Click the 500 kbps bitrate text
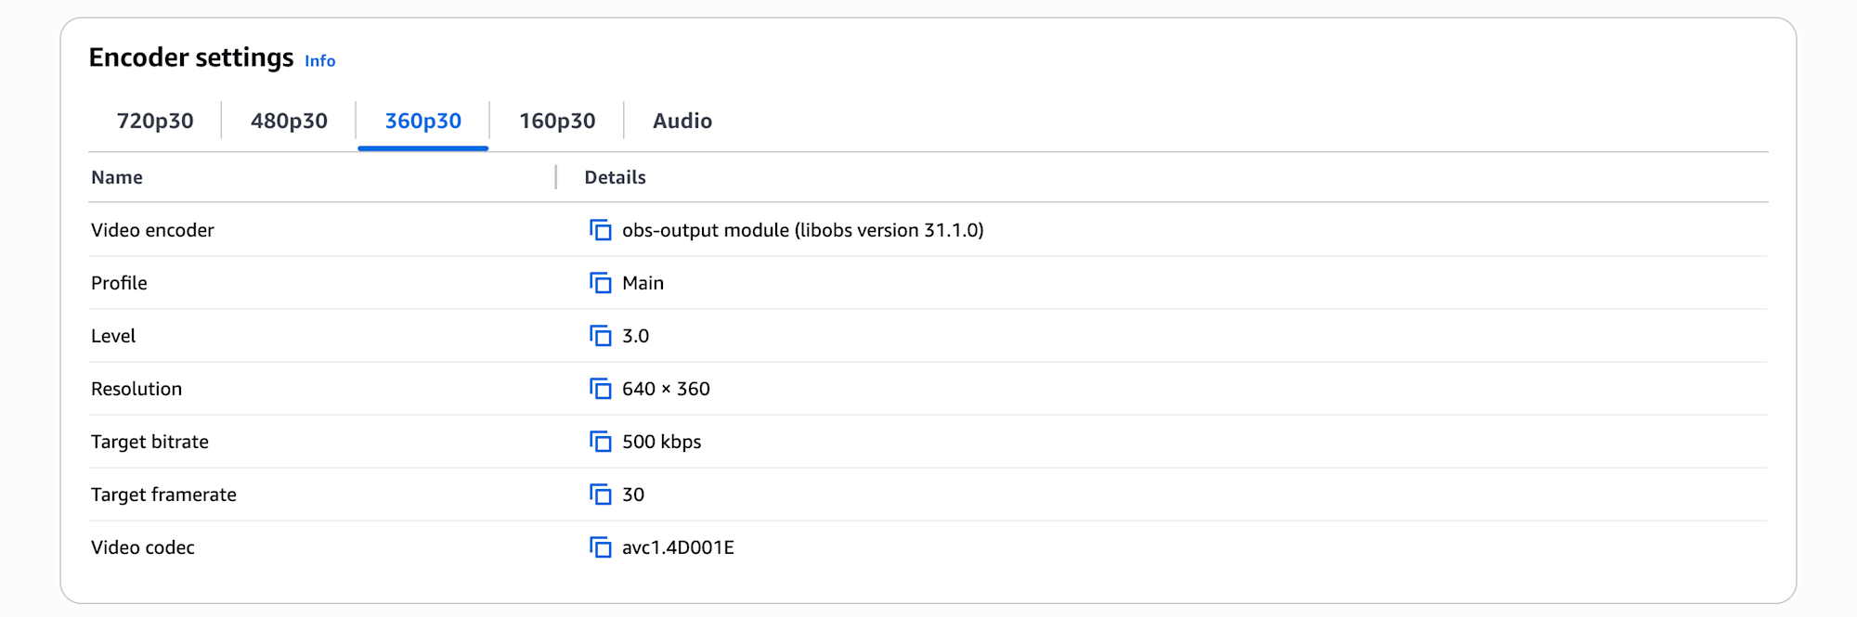 [662, 442]
